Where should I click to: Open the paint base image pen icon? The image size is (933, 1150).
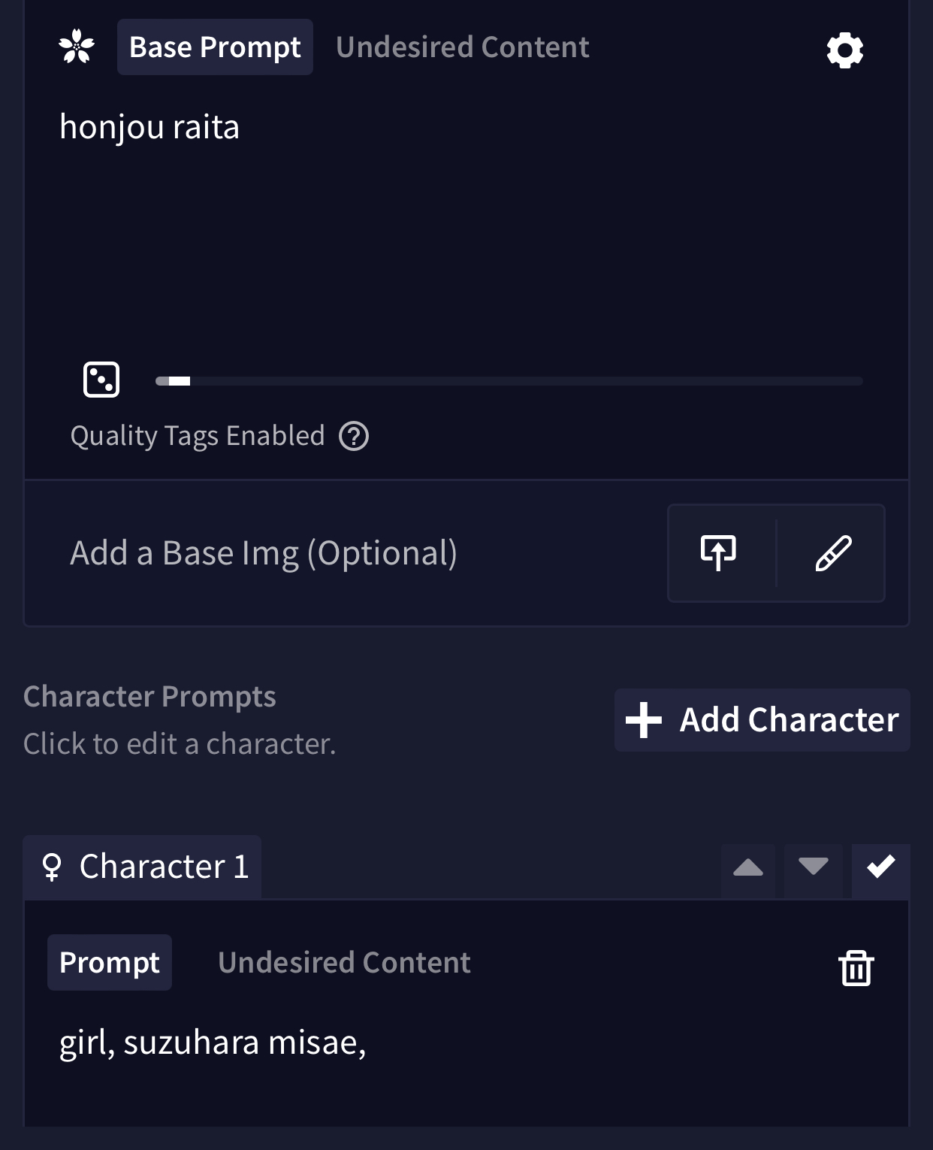[x=833, y=553]
